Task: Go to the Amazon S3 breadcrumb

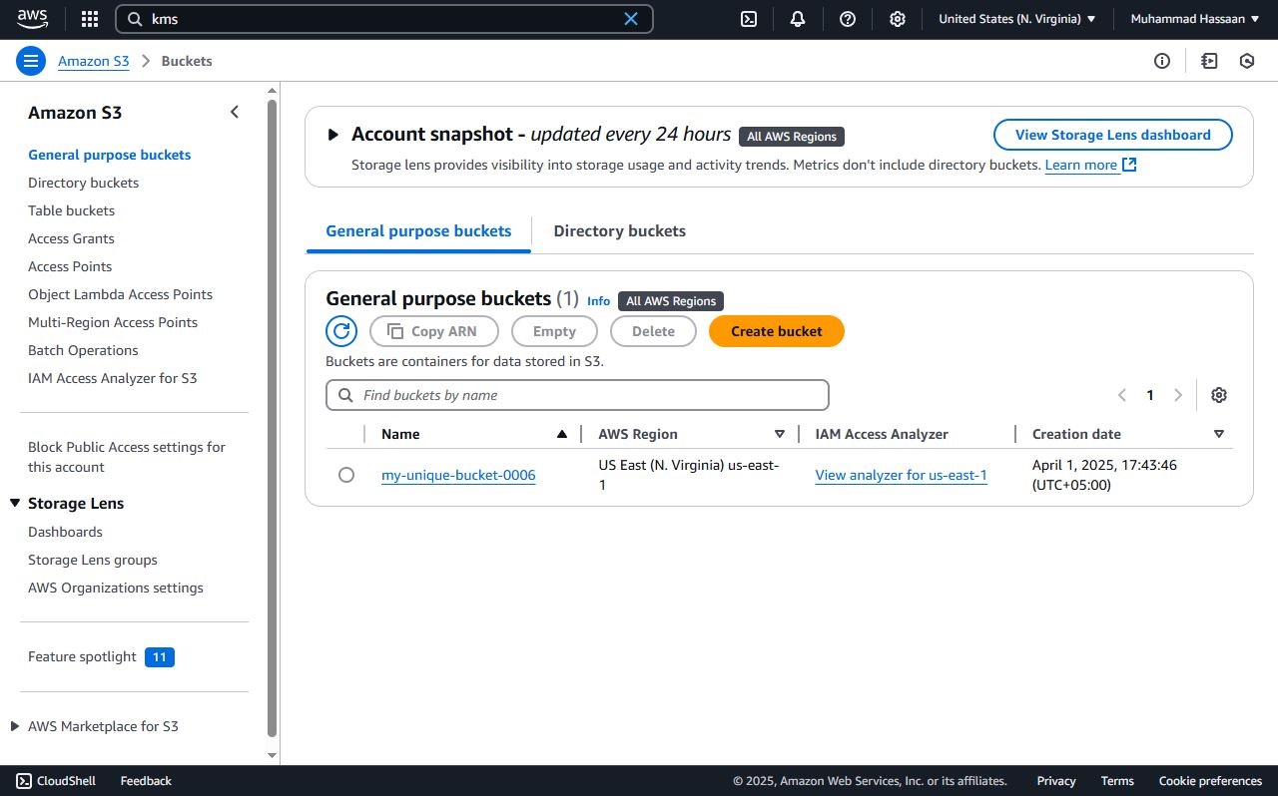Action: (94, 61)
